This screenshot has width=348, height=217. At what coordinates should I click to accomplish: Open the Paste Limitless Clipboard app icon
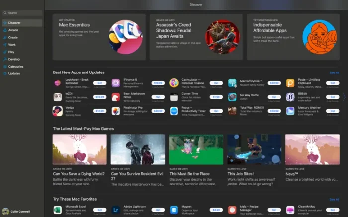pos(290,83)
